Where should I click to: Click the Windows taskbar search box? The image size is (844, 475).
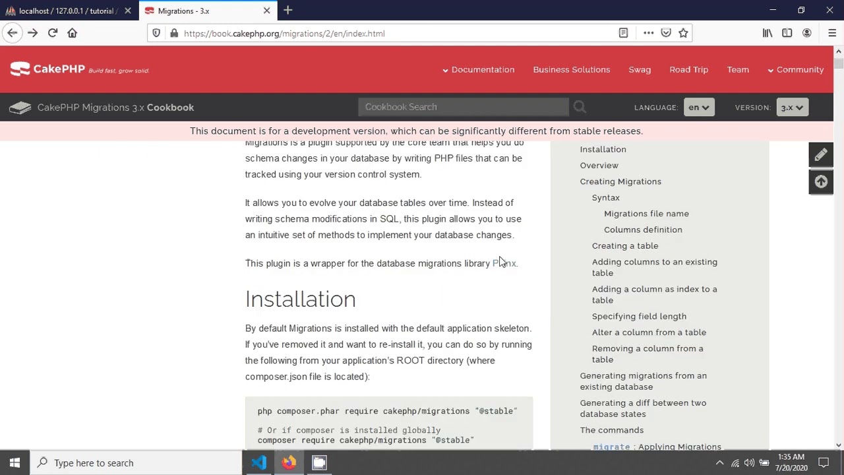point(136,462)
